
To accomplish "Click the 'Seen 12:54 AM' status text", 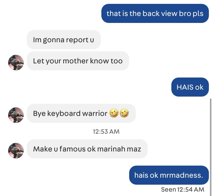I will coord(183,190).
